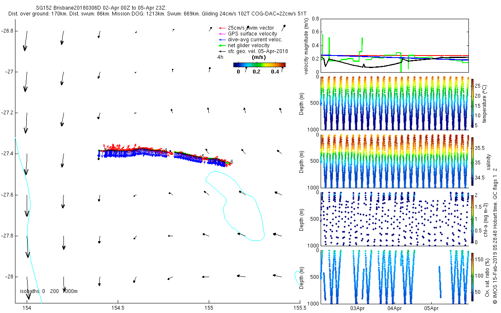
Task: Click the 0.4 tick under the velocity colorbar
Action: point(276,72)
